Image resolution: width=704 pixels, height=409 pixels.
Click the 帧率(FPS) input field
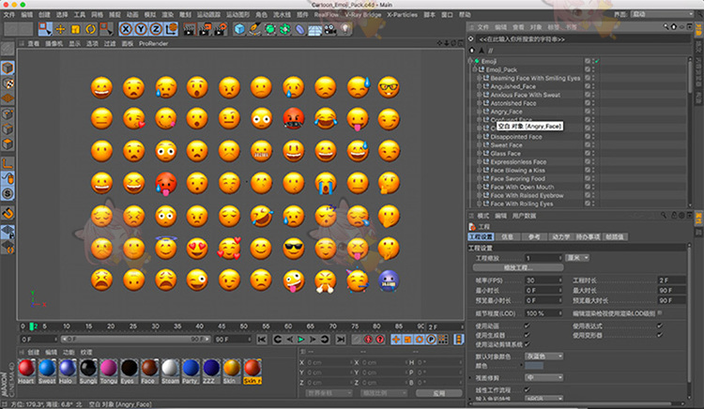(x=543, y=280)
